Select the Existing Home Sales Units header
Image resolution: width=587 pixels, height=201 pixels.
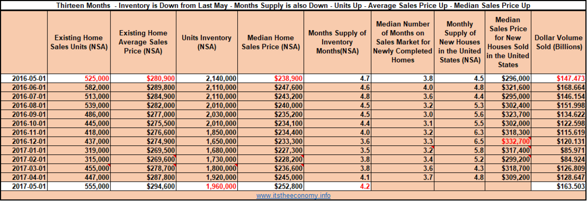pyautogui.click(x=79, y=42)
